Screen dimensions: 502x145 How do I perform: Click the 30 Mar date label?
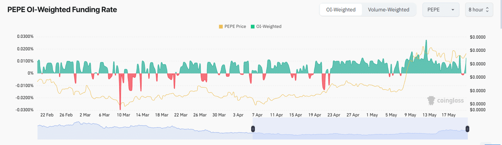click(x=219, y=115)
